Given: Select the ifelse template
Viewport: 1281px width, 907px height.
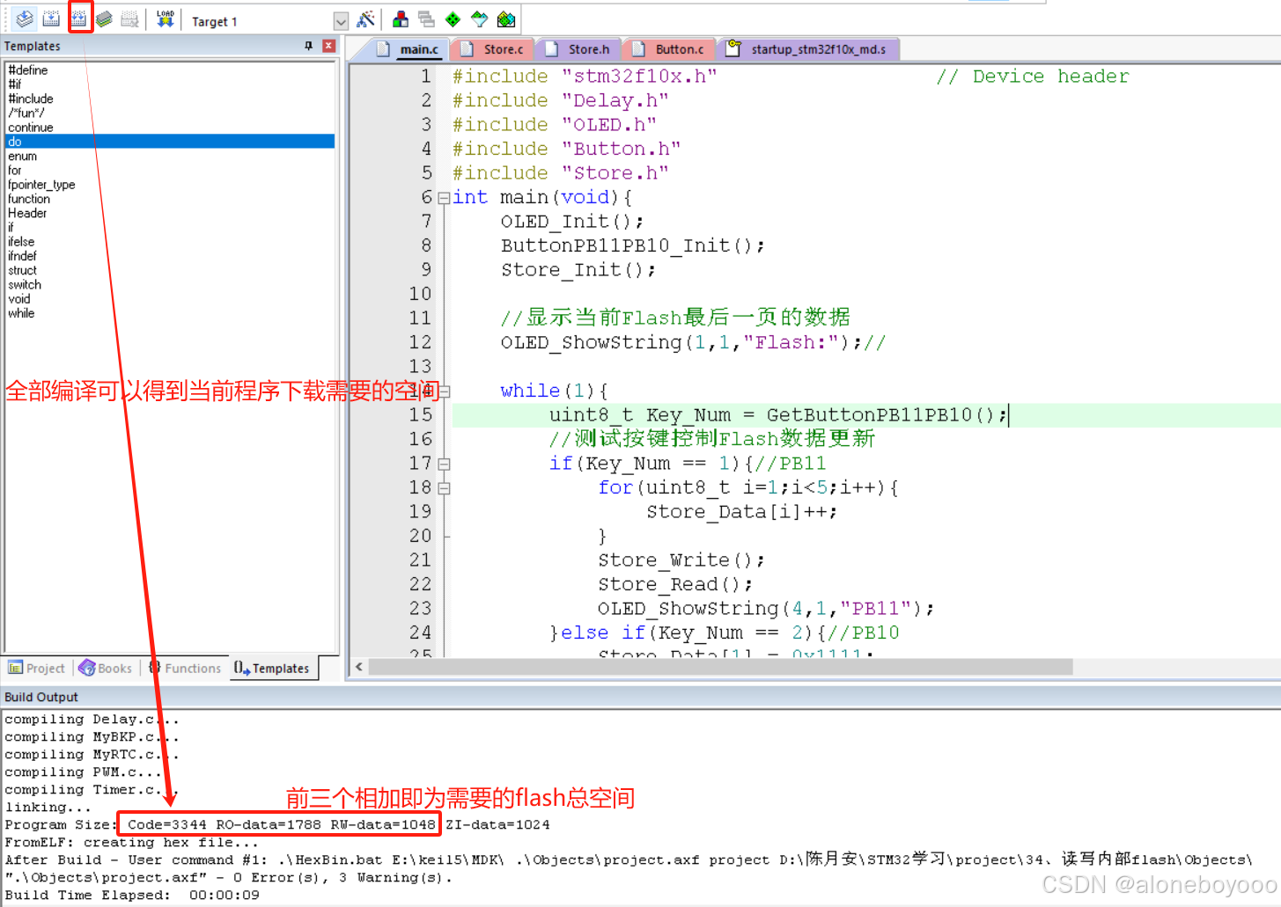Looking at the screenshot, I should tap(21, 242).
